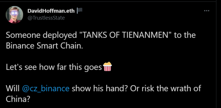Click "to the" after the quoted title
Viewport: 221px width, 108px height.
coord(185,35)
